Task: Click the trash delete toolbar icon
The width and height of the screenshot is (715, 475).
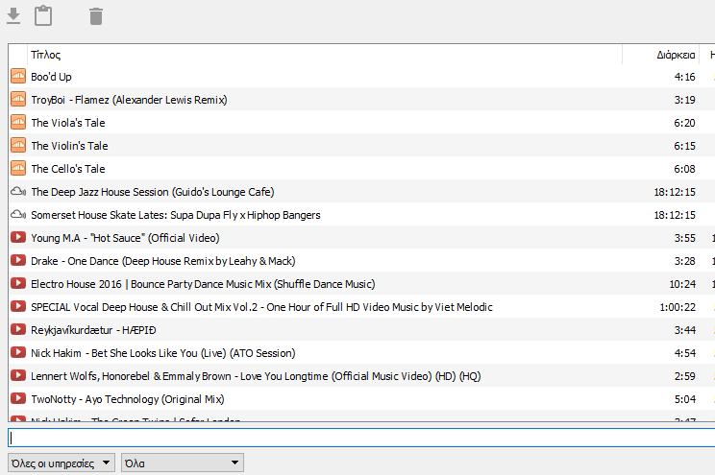Action: pos(96,16)
